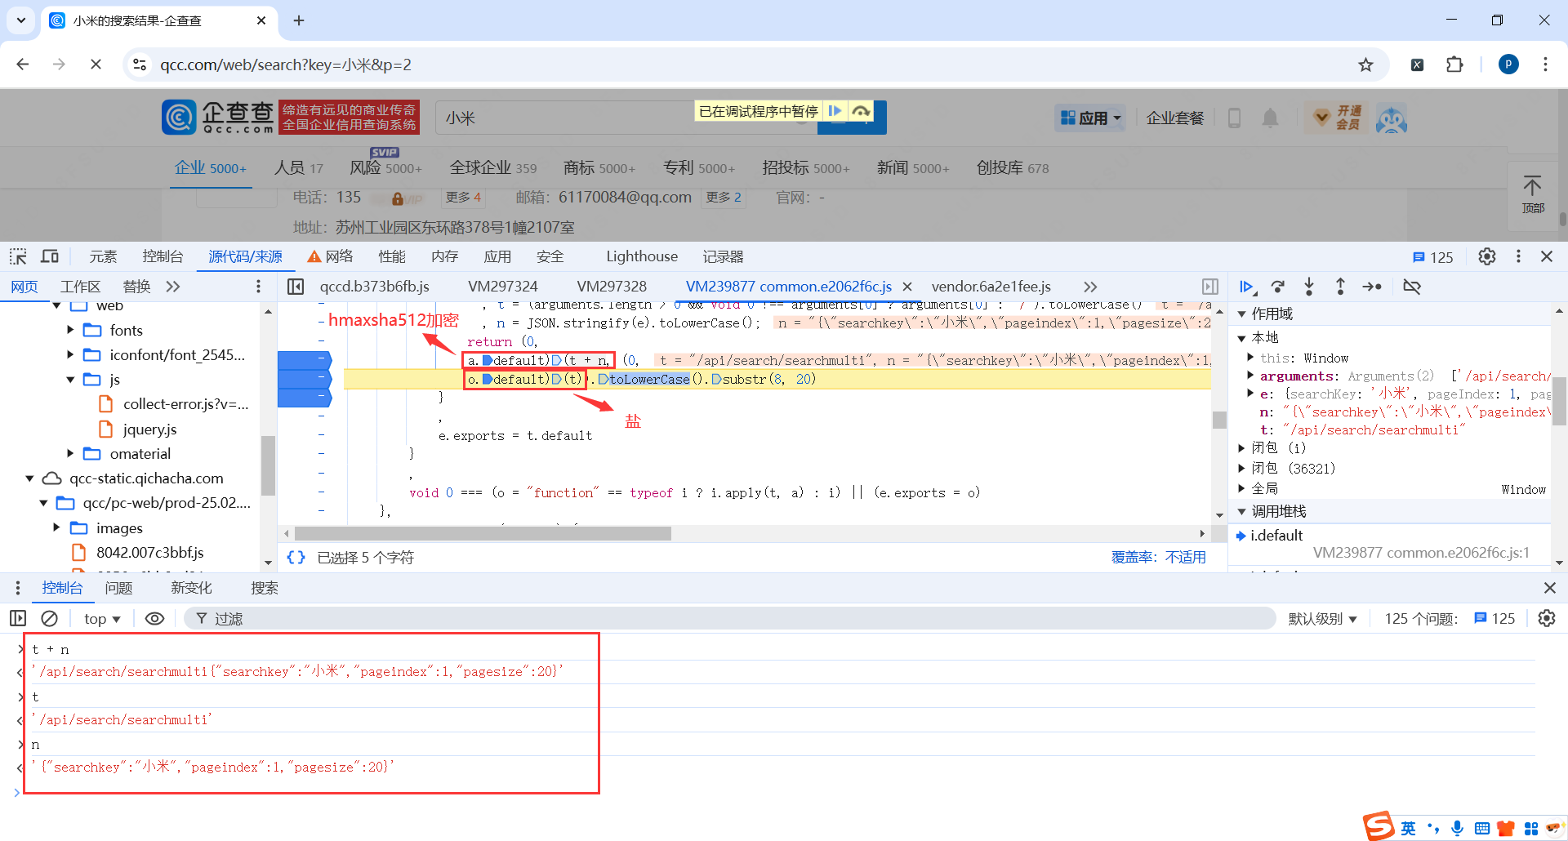
Task: Step out of current function
Action: (x=1340, y=287)
